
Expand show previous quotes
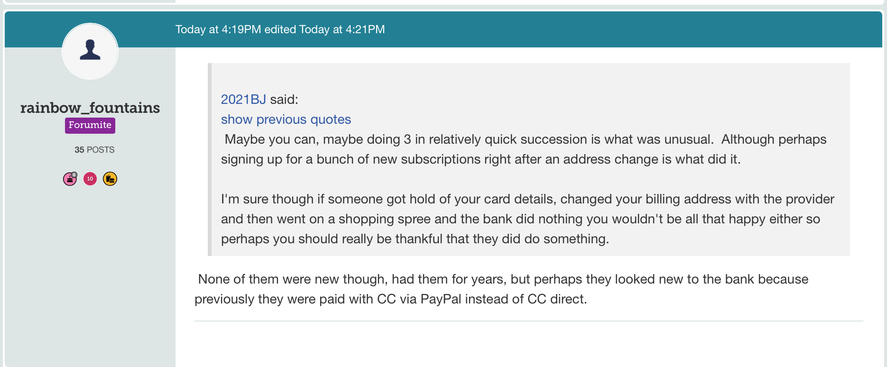click(x=286, y=119)
